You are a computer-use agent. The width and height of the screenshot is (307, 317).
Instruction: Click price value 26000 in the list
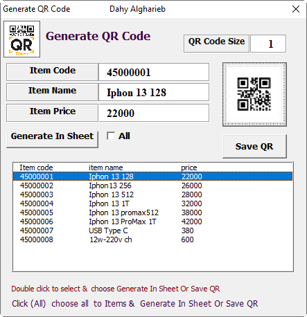tap(191, 185)
